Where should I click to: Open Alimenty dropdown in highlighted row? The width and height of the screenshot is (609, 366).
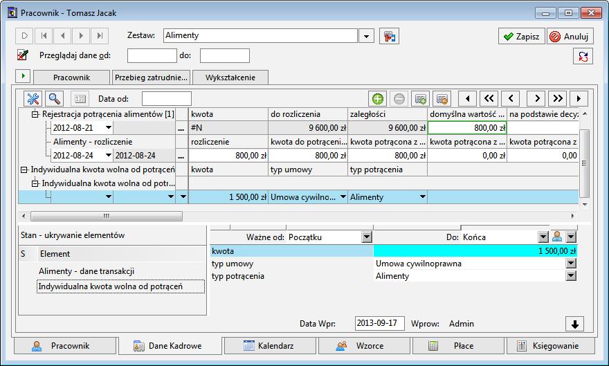(423, 196)
